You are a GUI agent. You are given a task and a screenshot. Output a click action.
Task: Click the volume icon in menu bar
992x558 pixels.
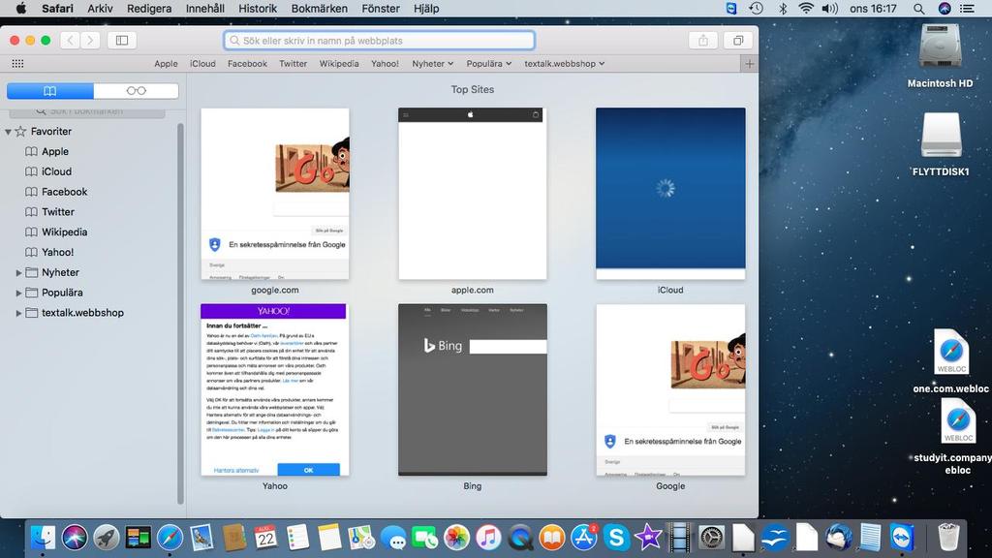(x=829, y=8)
